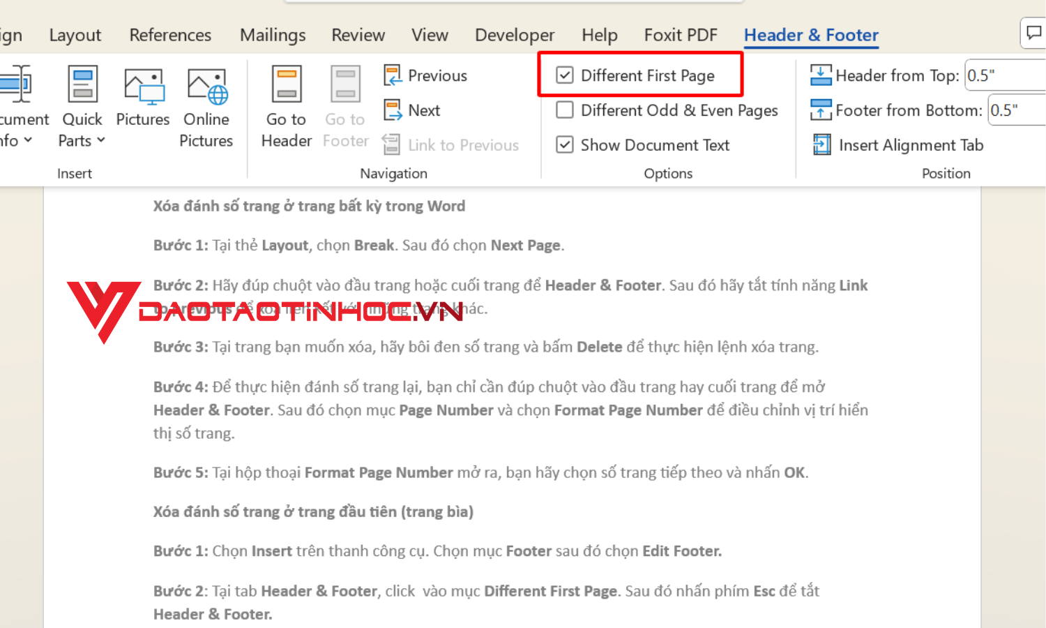
Task: Click the Previous navigation icon
Action: pos(393,75)
